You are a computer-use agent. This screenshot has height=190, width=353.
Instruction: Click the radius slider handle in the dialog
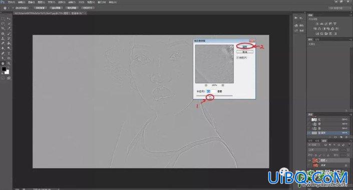[210, 97]
